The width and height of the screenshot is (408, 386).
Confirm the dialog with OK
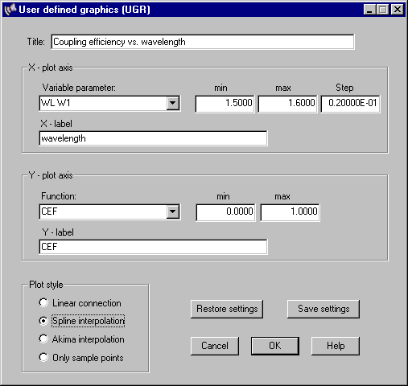[x=275, y=346]
